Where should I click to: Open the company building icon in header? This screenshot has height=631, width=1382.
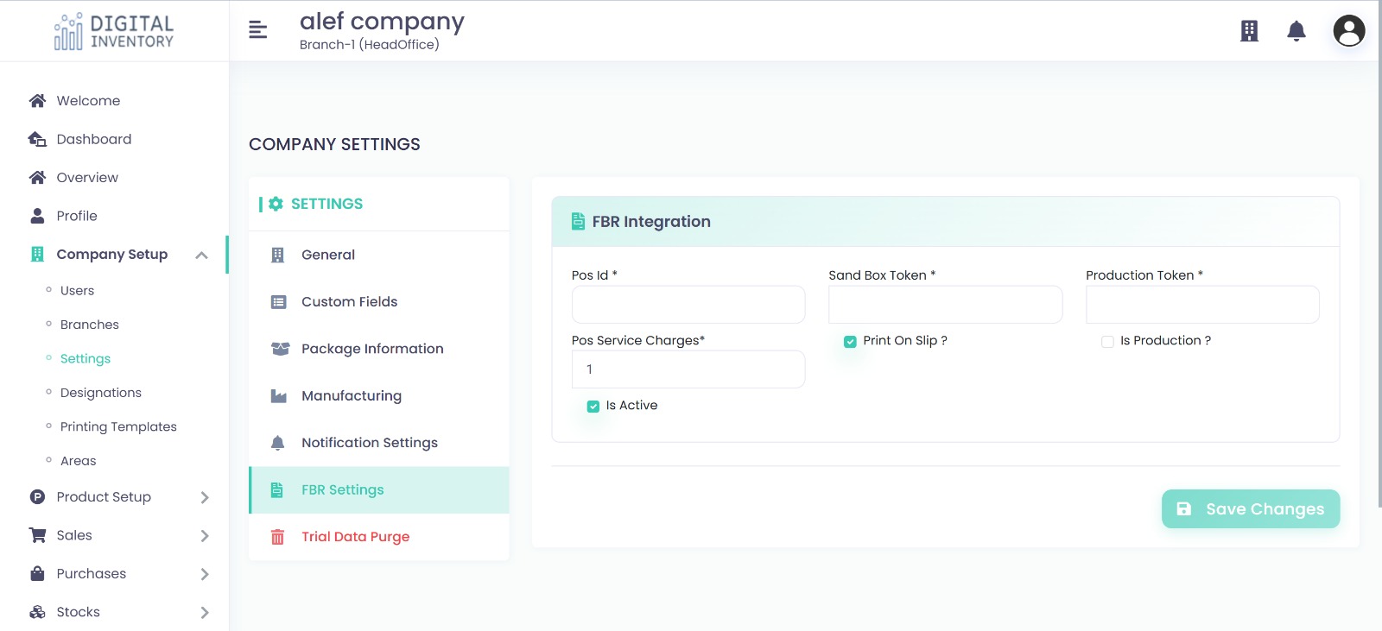tap(1249, 31)
